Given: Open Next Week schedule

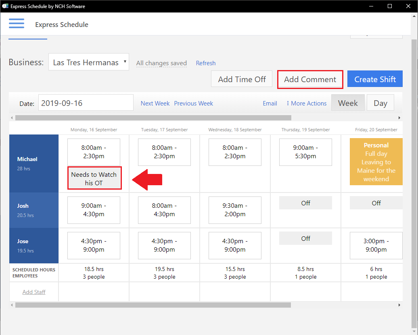Looking at the screenshot, I should [x=155, y=103].
